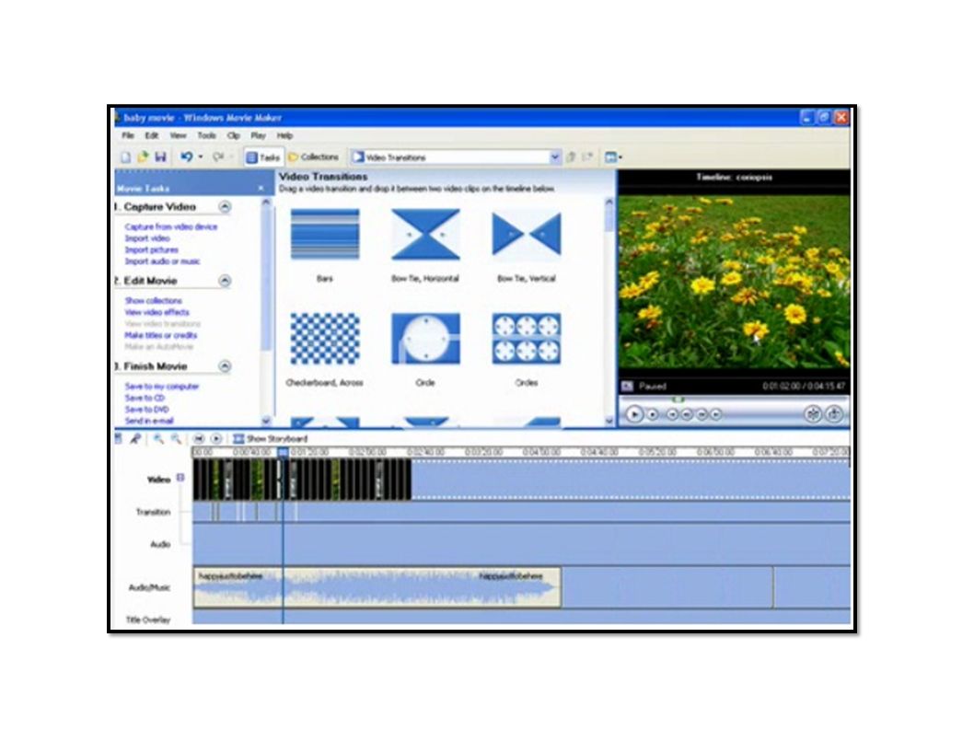
Task: Click the Movie Tasks scrollbar down arrow
Action: (266, 421)
